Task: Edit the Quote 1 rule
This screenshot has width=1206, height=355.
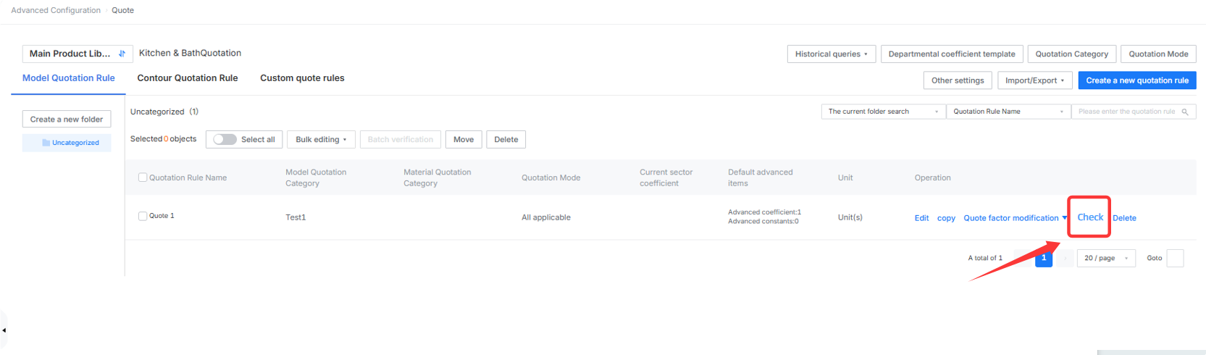Action: (x=921, y=218)
